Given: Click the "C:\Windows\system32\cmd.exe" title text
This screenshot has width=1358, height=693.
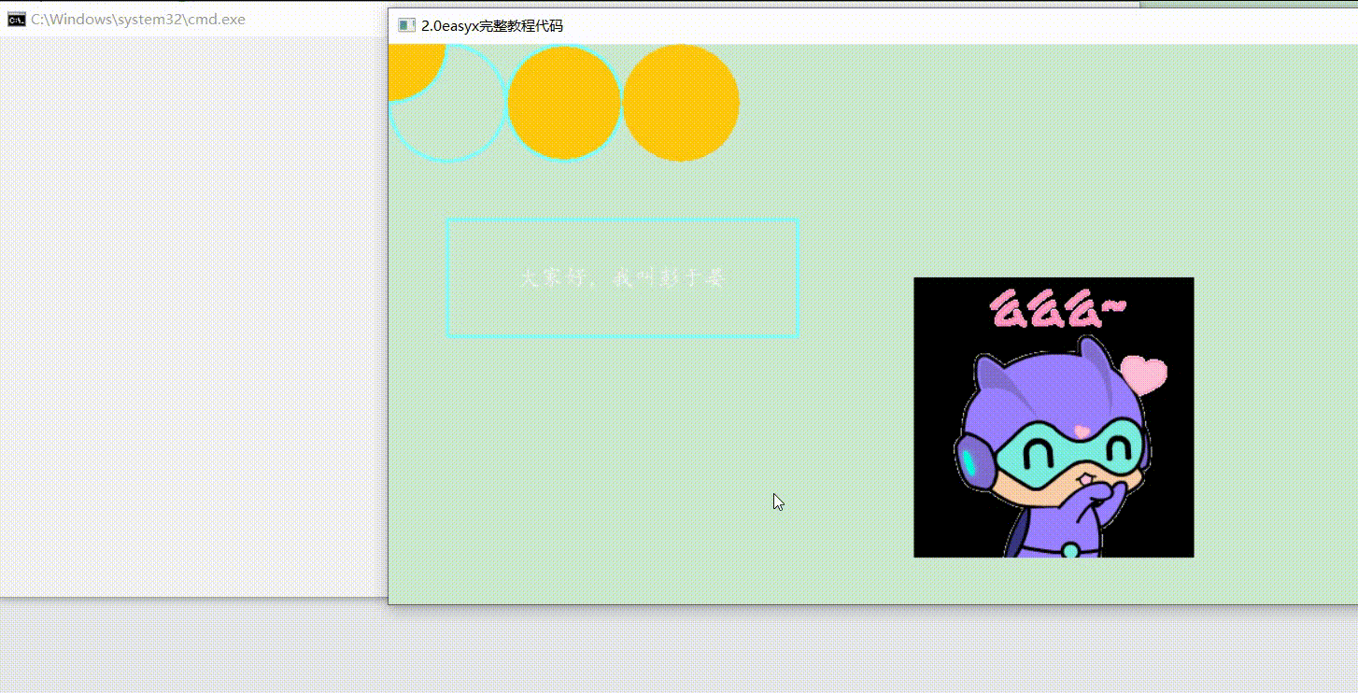Looking at the screenshot, I should 138,20.
